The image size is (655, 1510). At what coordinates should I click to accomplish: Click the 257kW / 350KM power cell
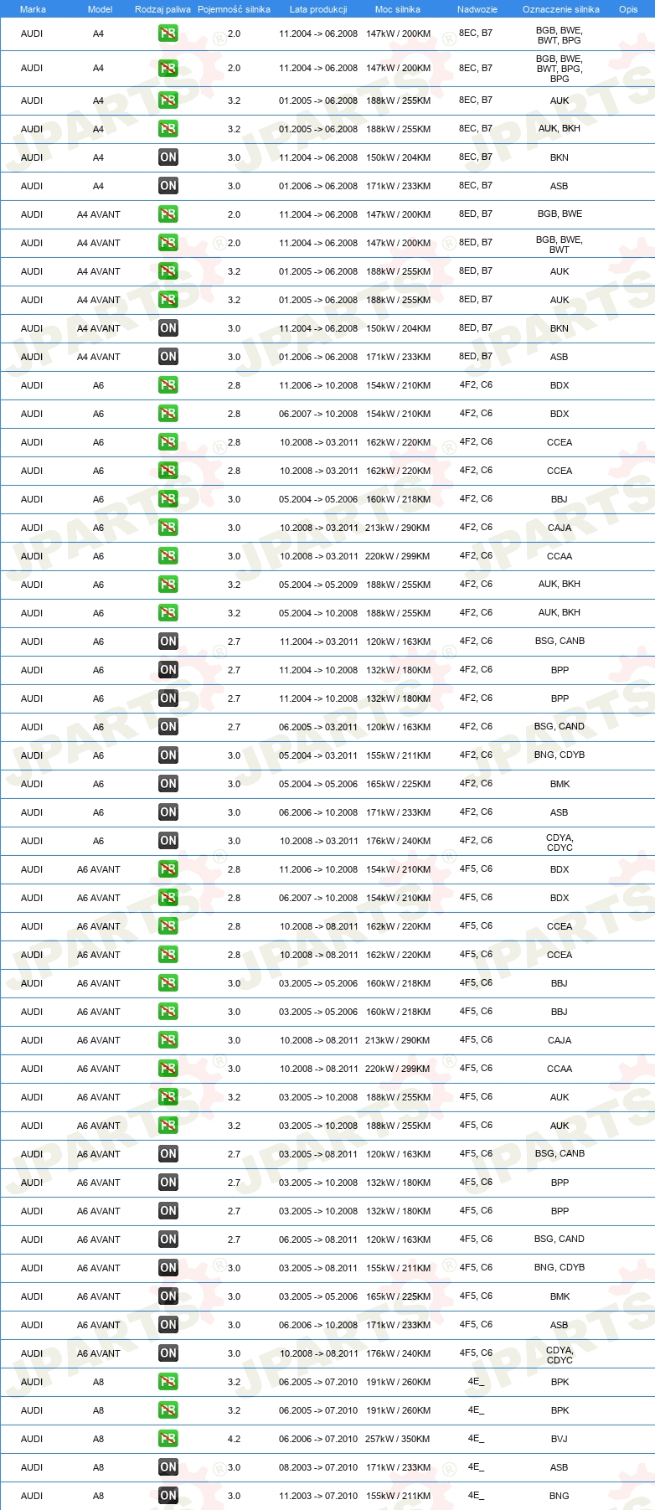(x=398, y=1439)
